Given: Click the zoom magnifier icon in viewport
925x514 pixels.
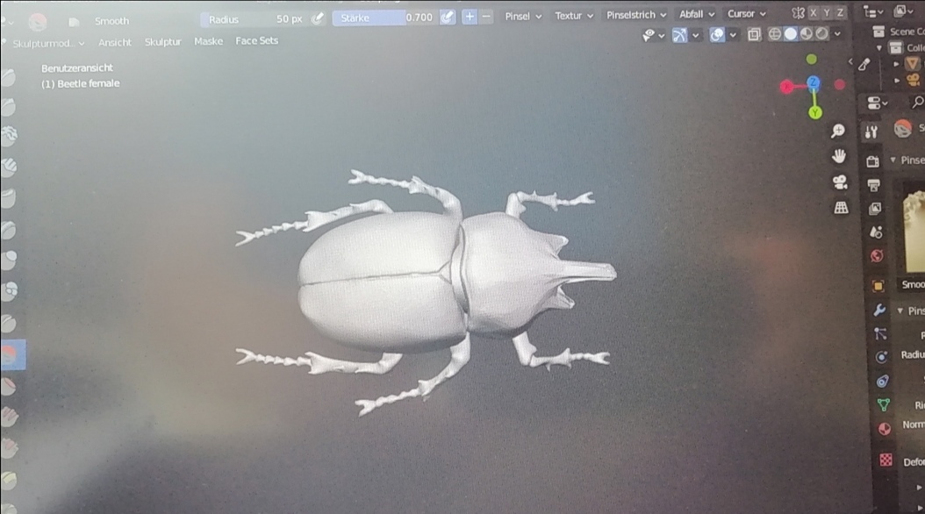Looking at the screenshot, I should [837, 131].
